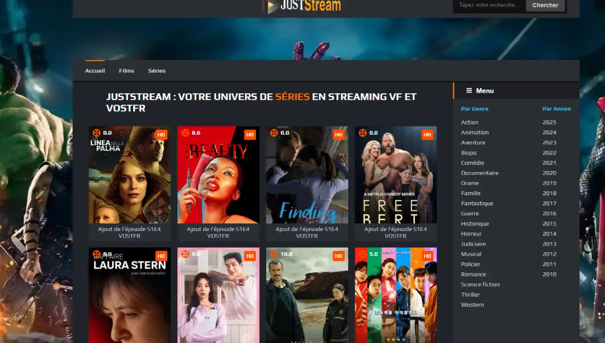Screen dimensions: 605x343
Task: Click the hamburger Menu icon in sidebar
Action: click(x=469, y=91)
